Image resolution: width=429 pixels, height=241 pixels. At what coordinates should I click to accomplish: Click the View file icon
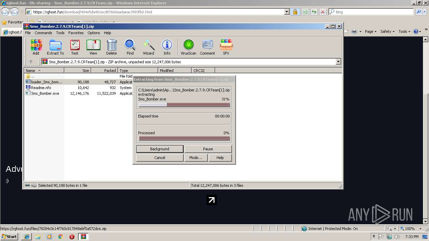coord(93,47)
